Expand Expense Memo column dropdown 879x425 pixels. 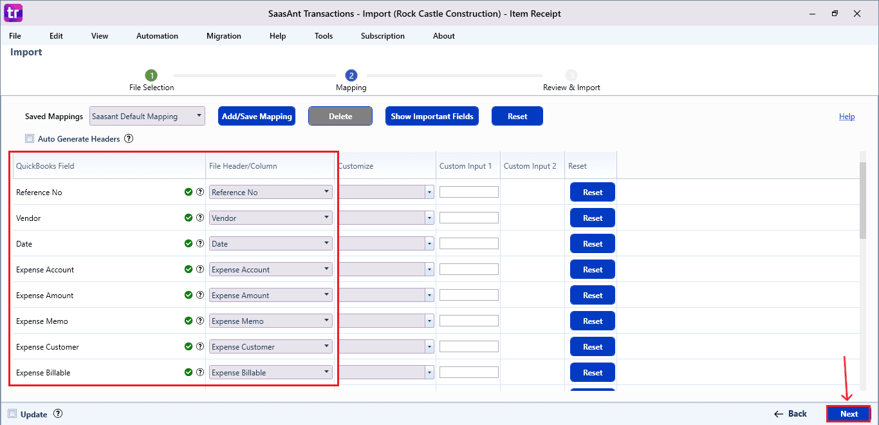pyautogui.click(x=271, y=321)
